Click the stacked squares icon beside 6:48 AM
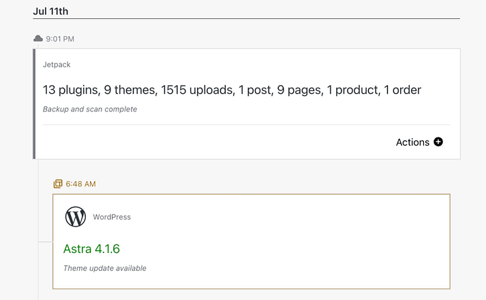Image resolution: width=486 pixels, height=300 pixels. [58, 184]
